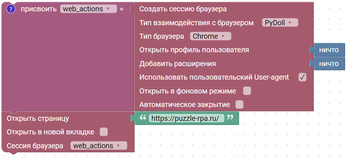
Task: Click the "Тип взаимодействия с браузером" label
Action: tap(197, 23)
